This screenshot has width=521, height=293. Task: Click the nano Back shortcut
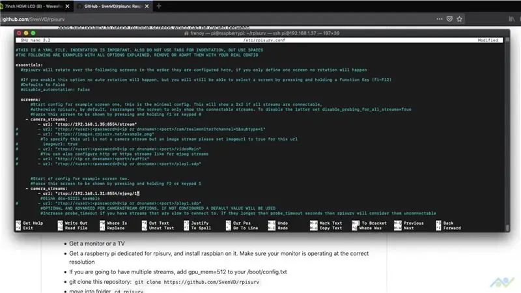pos(445,223)
